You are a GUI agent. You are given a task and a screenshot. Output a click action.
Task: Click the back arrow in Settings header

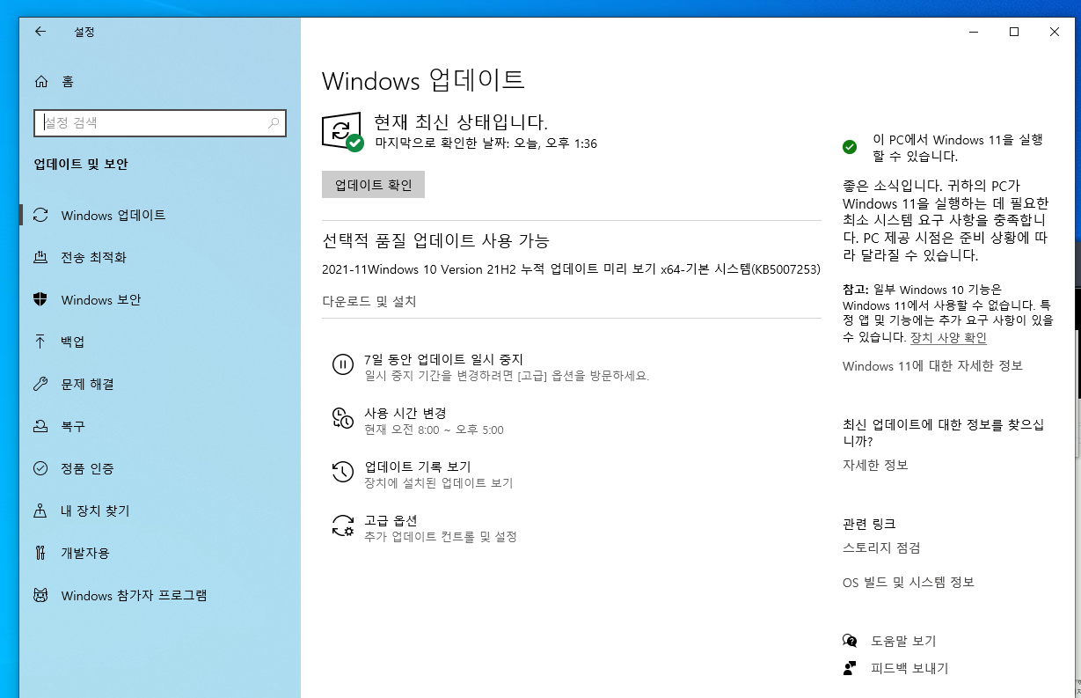click(x=40, y=32)
